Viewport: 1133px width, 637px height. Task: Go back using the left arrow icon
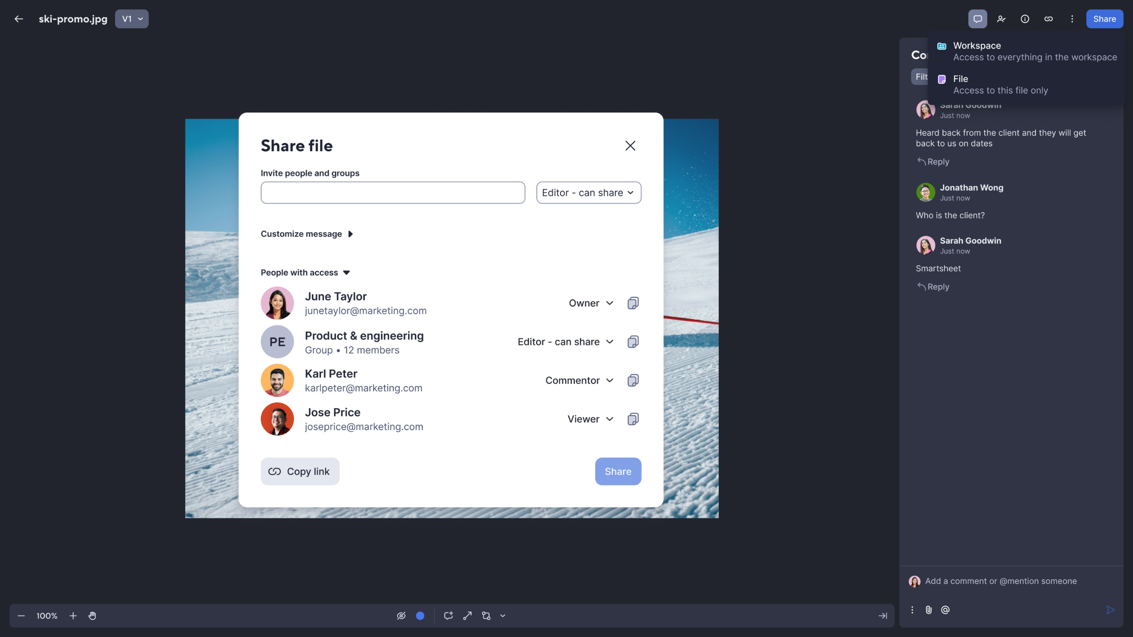19,19
